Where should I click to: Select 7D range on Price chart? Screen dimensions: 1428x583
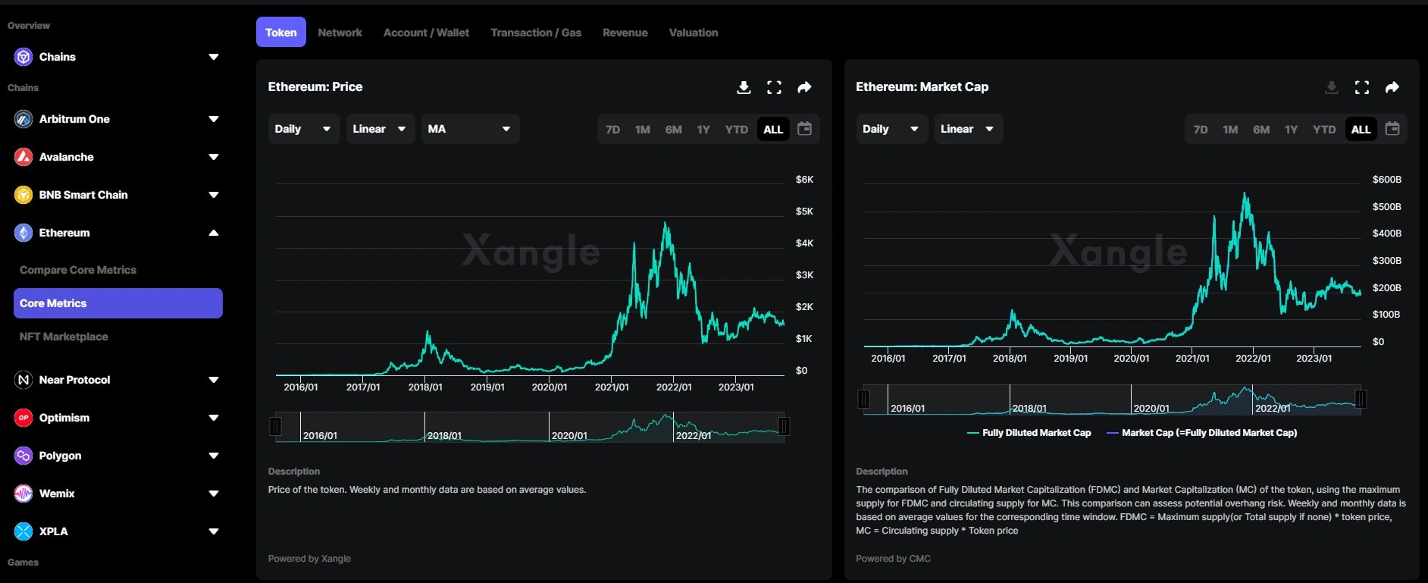612,130
